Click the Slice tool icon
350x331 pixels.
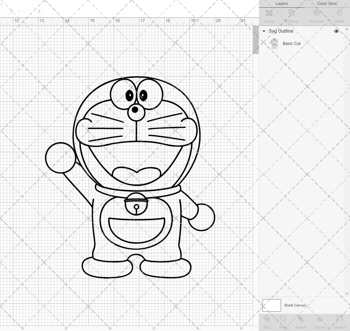point(267,318)
